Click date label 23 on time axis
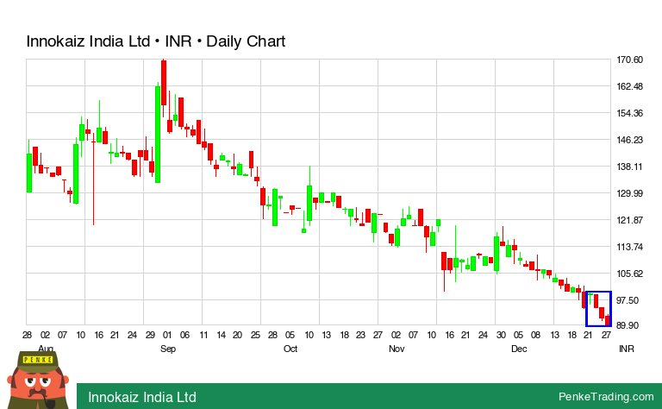Viewport: 662px width, 409px height. point(360,335)
